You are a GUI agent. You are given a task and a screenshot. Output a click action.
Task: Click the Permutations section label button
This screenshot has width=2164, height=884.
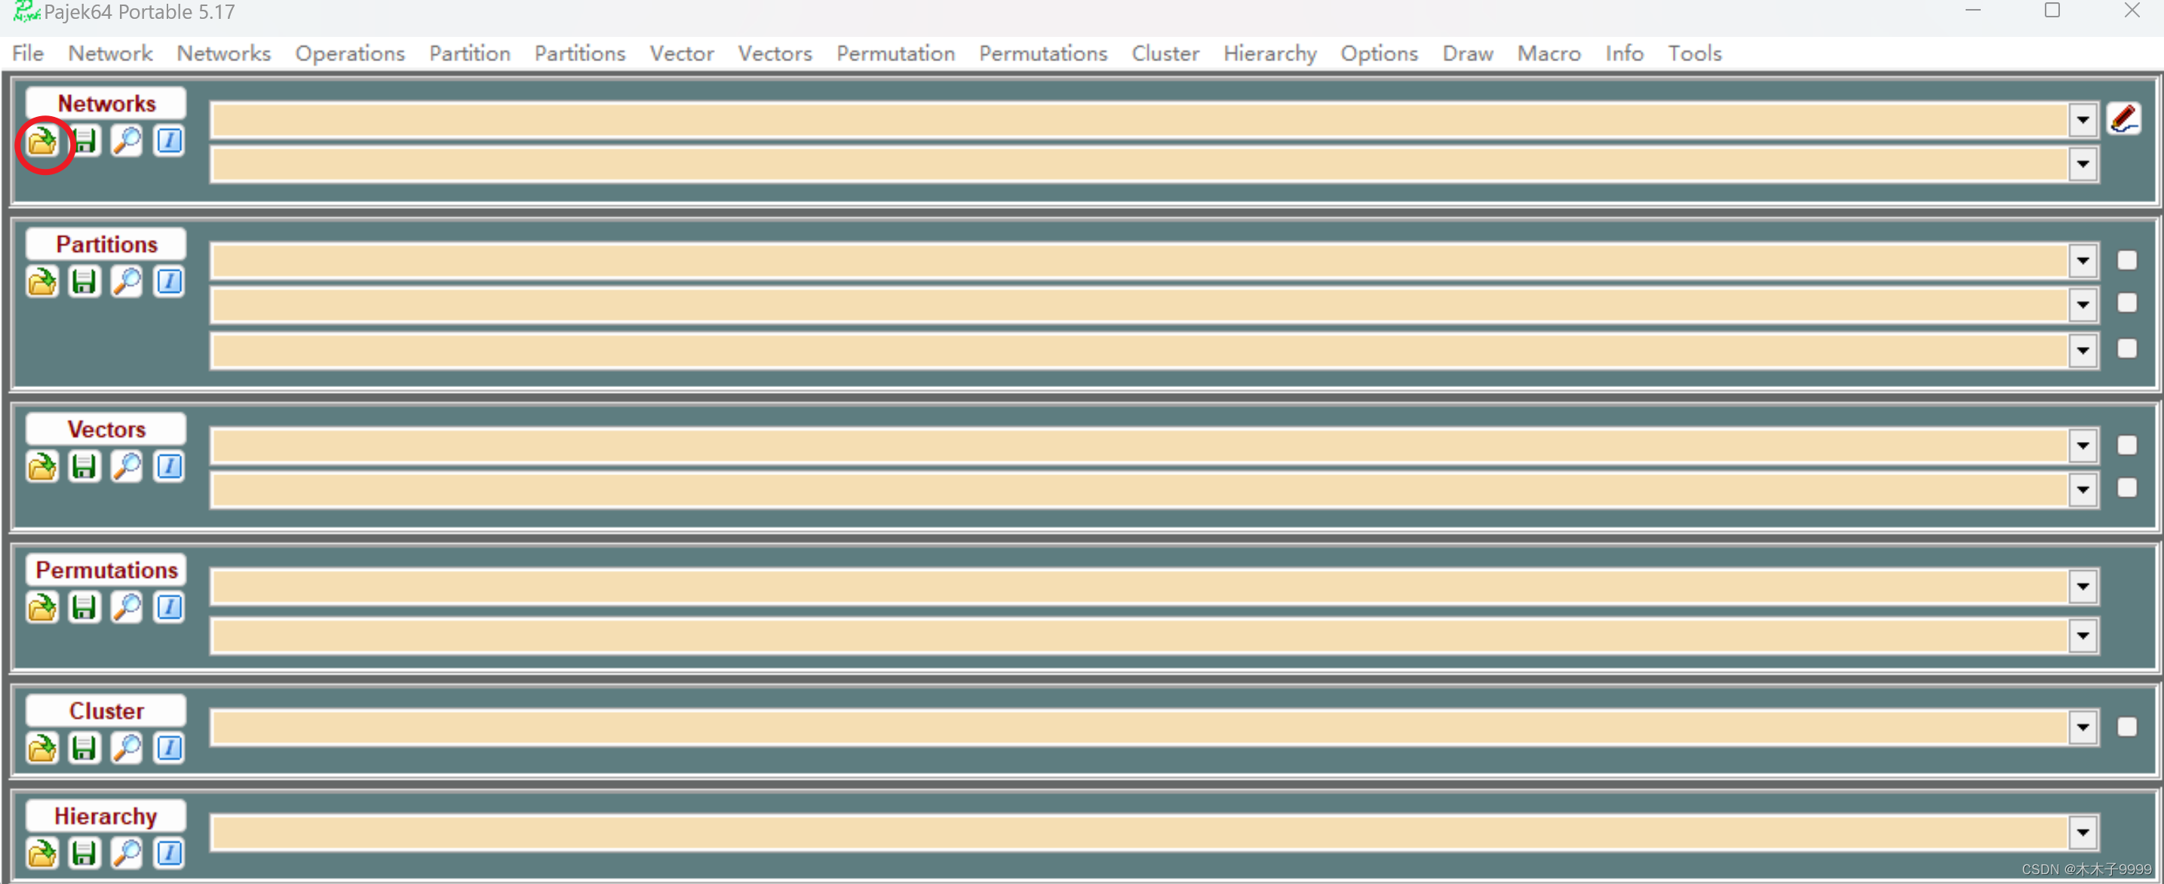(x=106, y=569)
